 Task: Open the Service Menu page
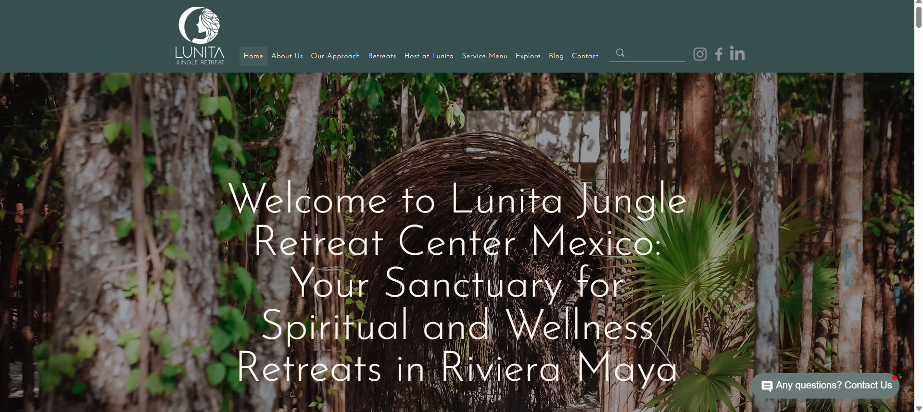pyautogui.click(x=484, y=56)
